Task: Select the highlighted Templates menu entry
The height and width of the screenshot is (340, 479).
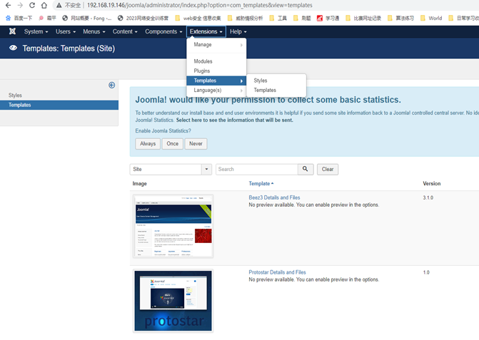Action: (x=216, y=81)
